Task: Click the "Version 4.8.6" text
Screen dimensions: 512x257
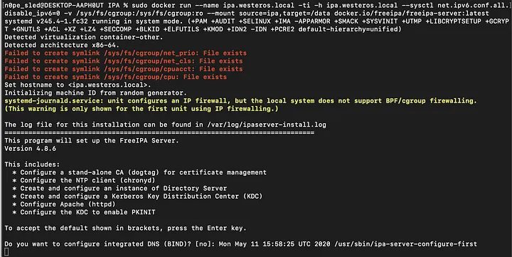Action: tap(30, 149)
